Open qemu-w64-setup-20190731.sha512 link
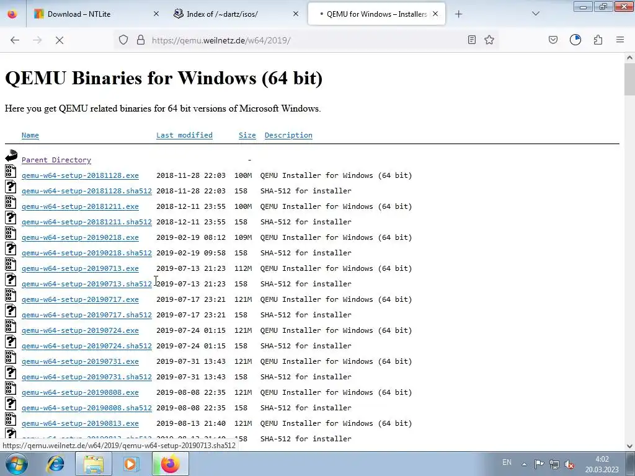Viewport: 635px width, 476px height. point(87,376)
